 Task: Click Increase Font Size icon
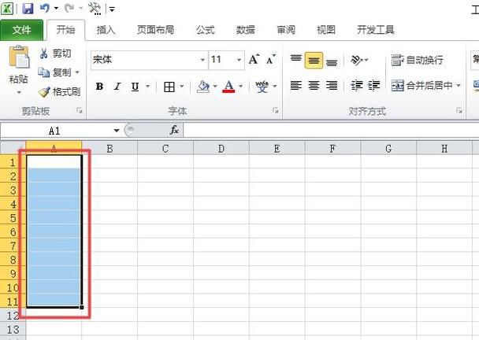(254, 59)
